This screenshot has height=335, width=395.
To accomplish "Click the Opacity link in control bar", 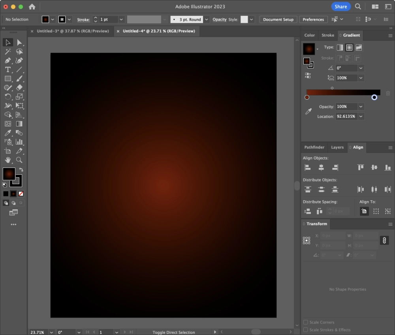I will point(219,19).
